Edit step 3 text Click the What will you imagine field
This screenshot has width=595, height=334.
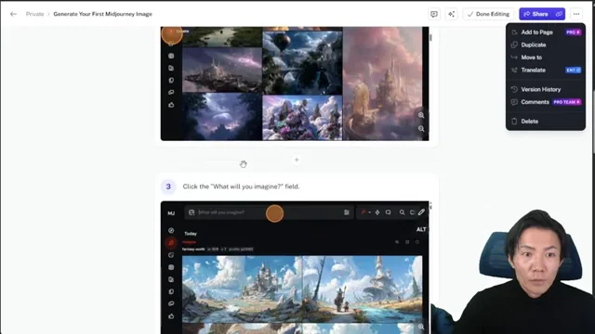click(x=241, y=186)
